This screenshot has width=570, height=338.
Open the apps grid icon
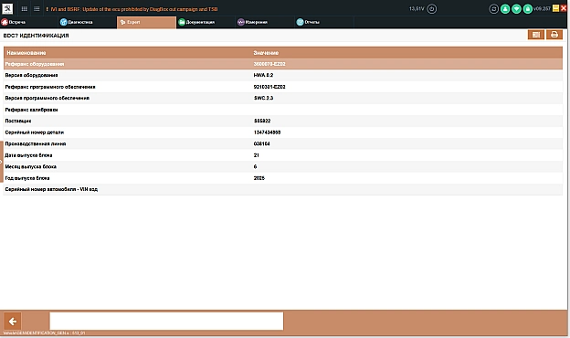(25, 9)
